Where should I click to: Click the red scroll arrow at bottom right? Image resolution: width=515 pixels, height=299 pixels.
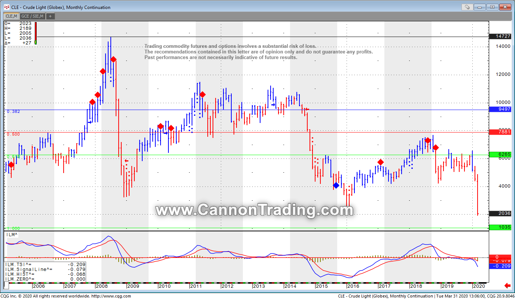[x=508, y=286]
